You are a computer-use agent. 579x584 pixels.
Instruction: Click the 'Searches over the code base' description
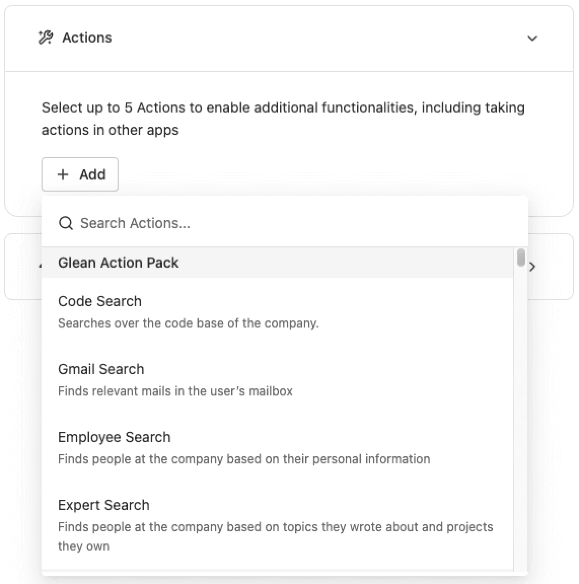(x=189, y=323)
